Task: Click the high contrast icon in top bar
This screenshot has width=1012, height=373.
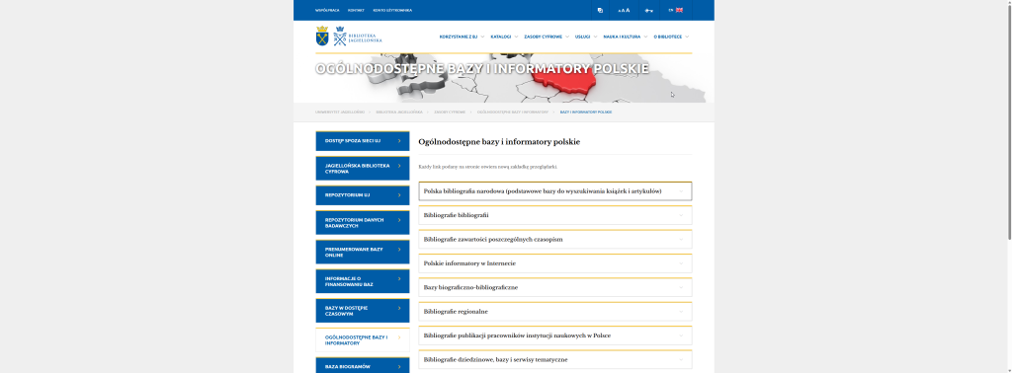Action: click(600, 10)
